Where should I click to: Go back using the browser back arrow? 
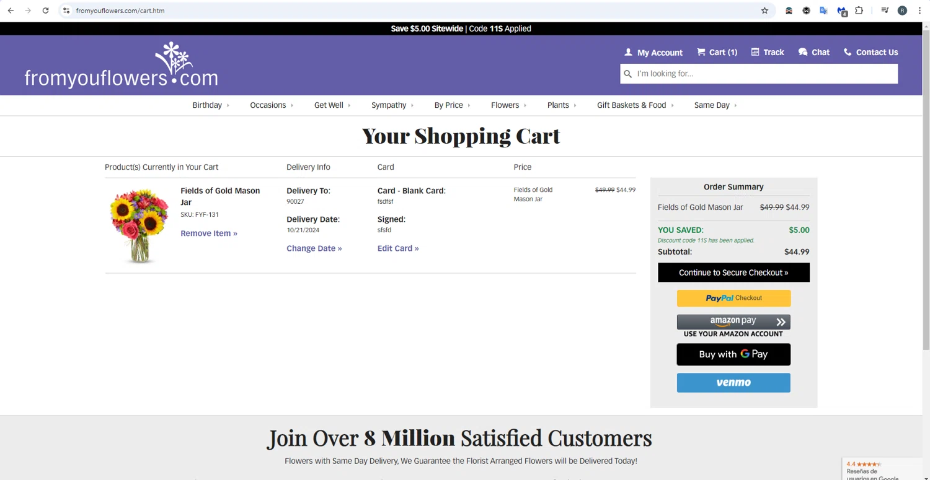pyautogui.click(x=11, y=11)
